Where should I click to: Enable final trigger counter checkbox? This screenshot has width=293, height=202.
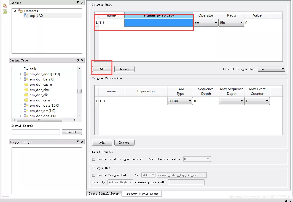click(94, 159)
